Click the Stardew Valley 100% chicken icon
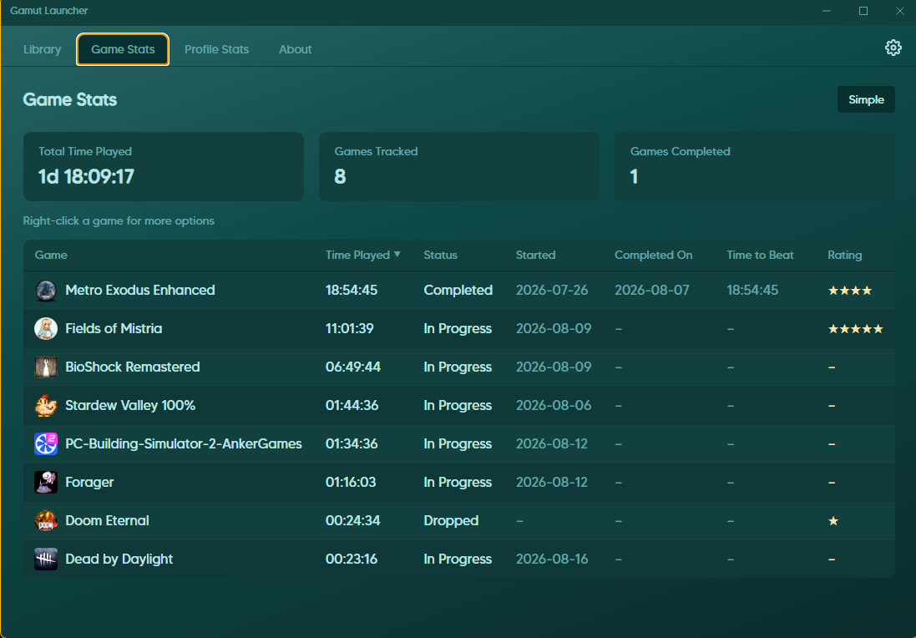This screenshot has height=638, width=916. tap(46, 406)
